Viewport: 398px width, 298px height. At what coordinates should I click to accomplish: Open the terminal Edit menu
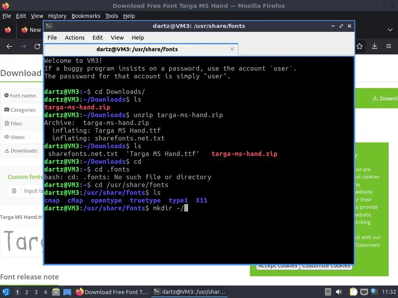[98, 38]
